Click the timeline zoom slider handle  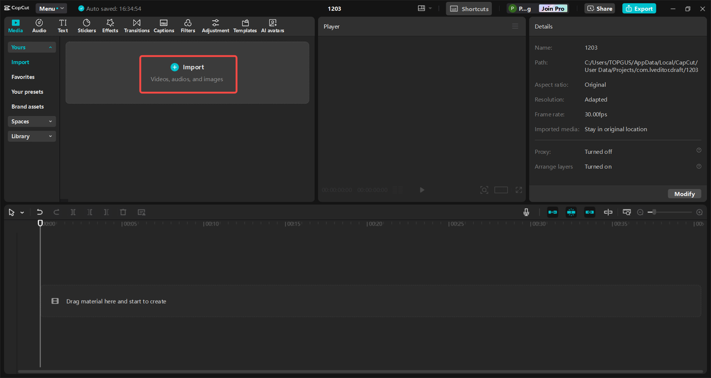(x=655, y=212)
